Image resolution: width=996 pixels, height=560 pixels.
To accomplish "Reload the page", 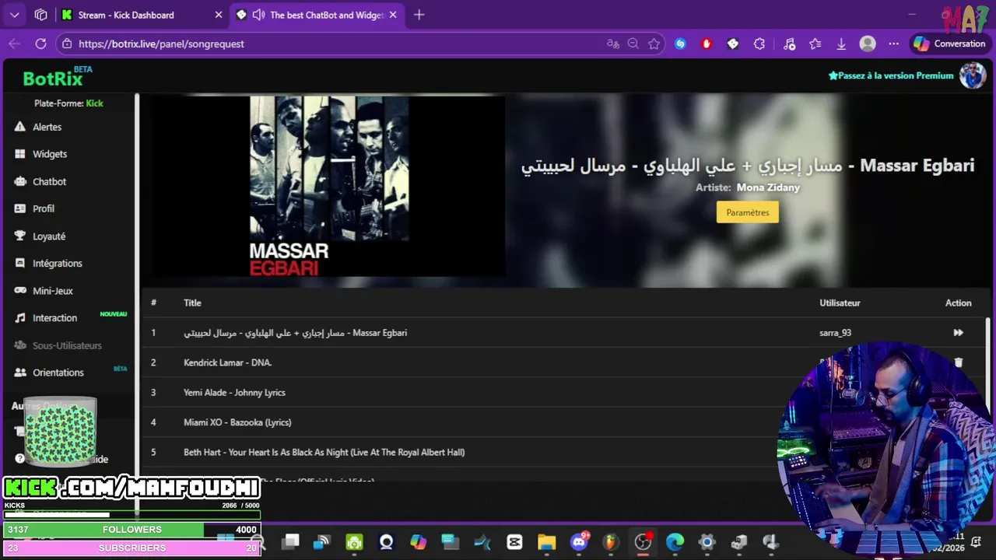I will [x=41, y=44].
